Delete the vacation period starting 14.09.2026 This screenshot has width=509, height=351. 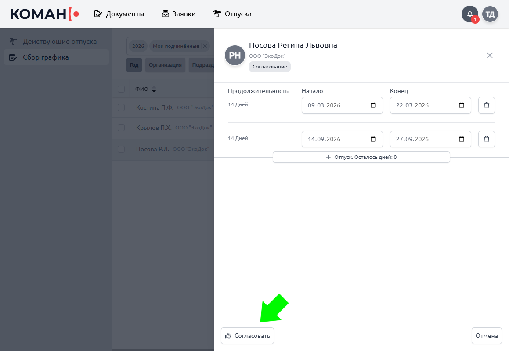coord(486,139)
